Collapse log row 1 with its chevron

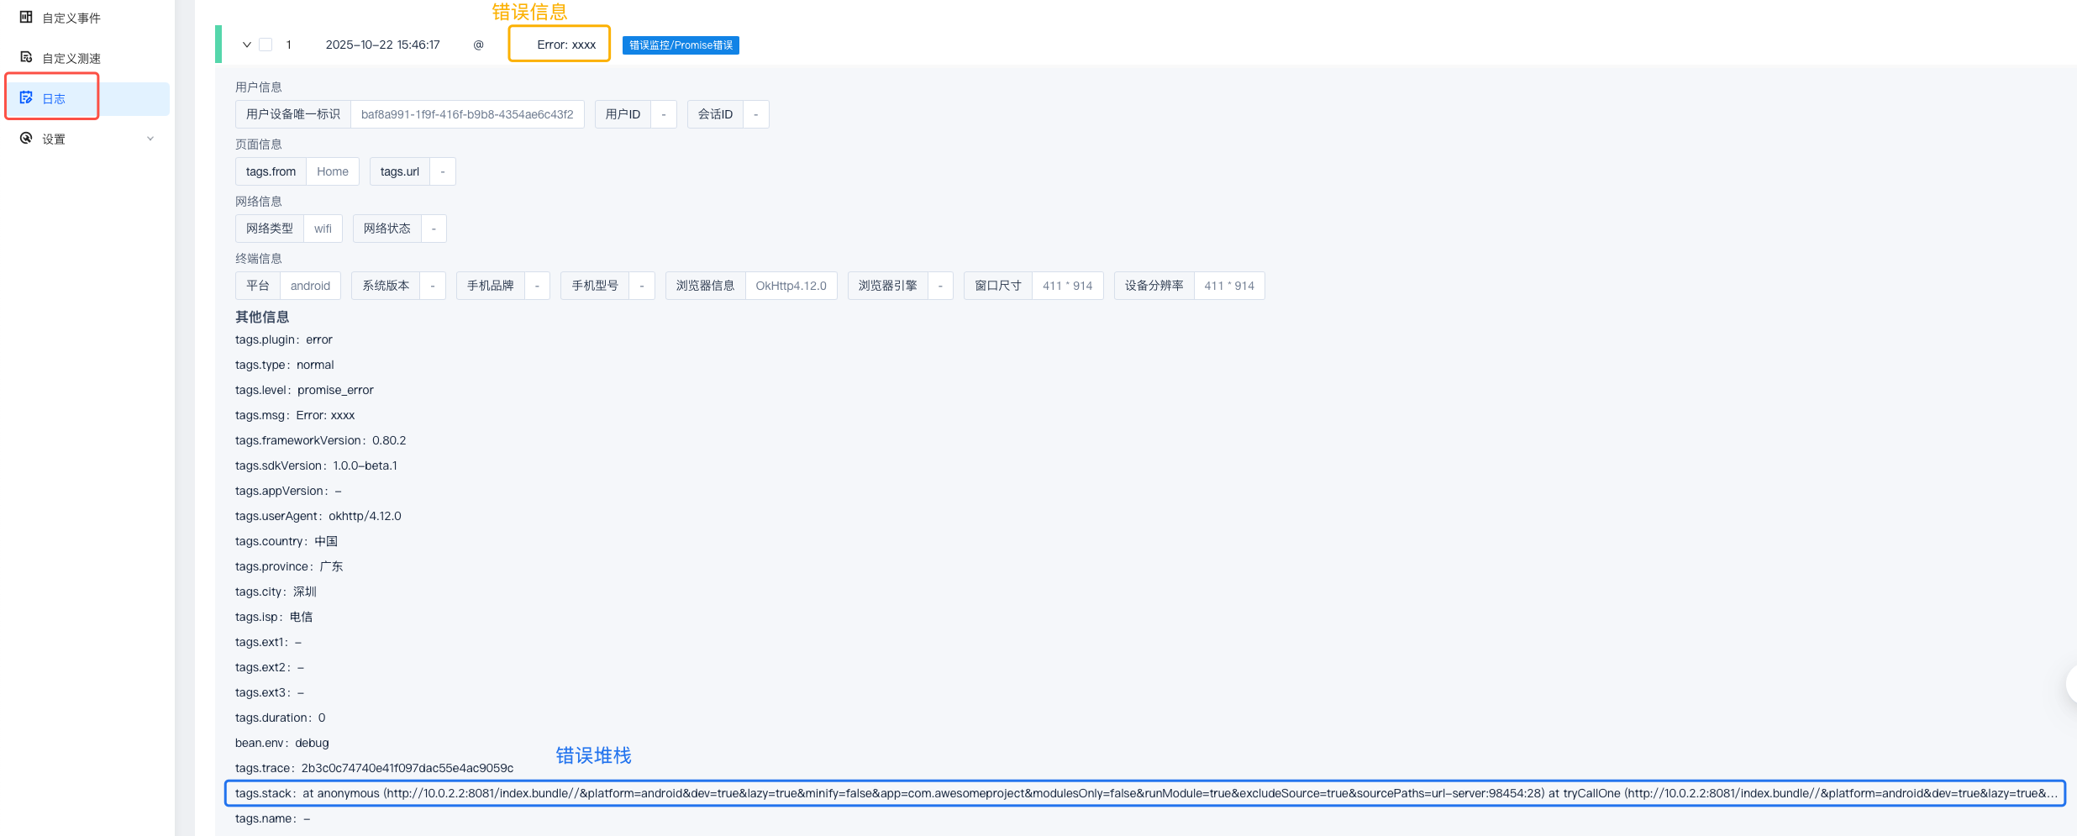(246, 45)
